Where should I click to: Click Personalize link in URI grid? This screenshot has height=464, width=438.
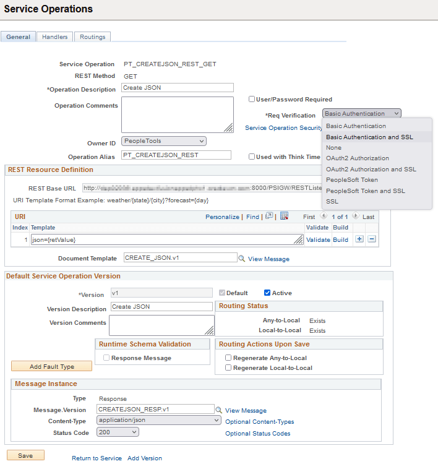click(x=222, y=217)
